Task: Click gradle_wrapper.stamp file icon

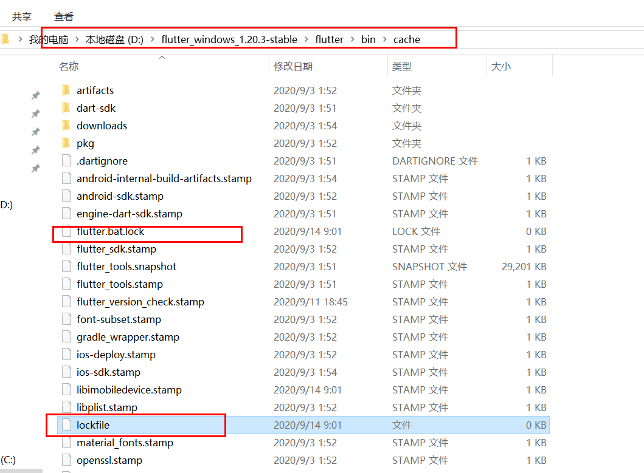Action: [x=66, y=337]
